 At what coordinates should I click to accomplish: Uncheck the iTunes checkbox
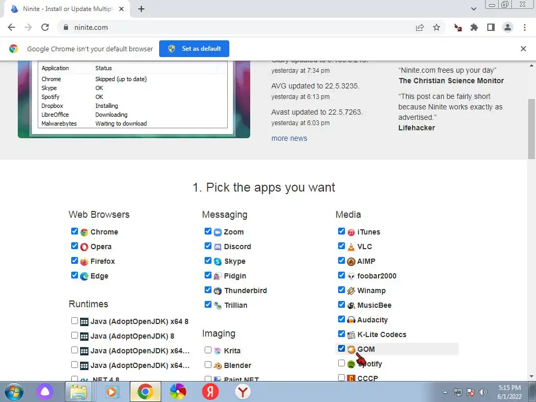tap(341, 231)
